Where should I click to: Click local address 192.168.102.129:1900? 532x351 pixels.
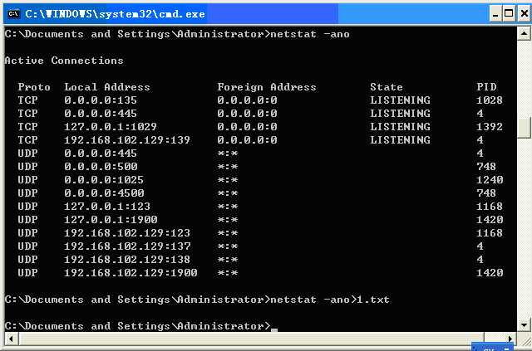[131, 273]
